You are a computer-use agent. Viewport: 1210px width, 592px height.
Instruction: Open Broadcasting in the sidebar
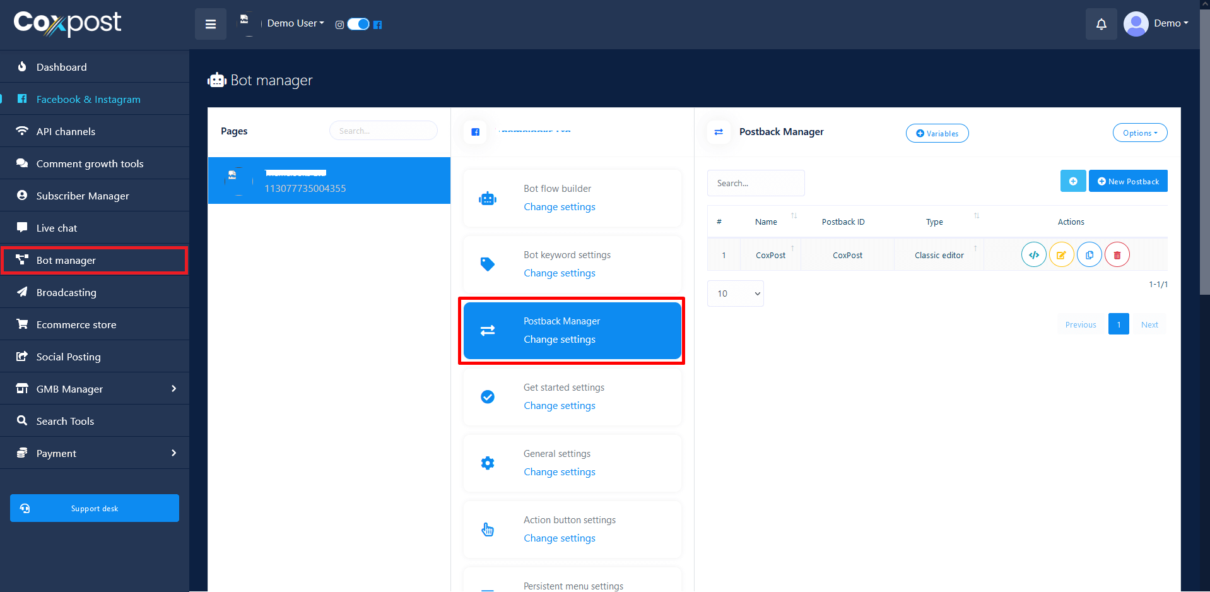coord(66,292)
